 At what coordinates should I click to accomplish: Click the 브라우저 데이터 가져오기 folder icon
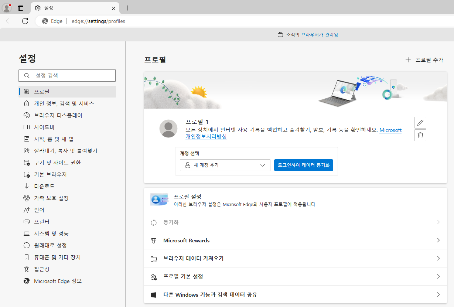point(154,259)
